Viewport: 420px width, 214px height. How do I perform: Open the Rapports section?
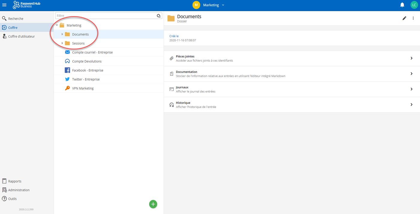point(15,181)
